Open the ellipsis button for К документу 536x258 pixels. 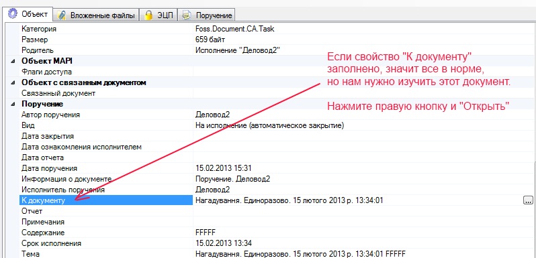528,200
